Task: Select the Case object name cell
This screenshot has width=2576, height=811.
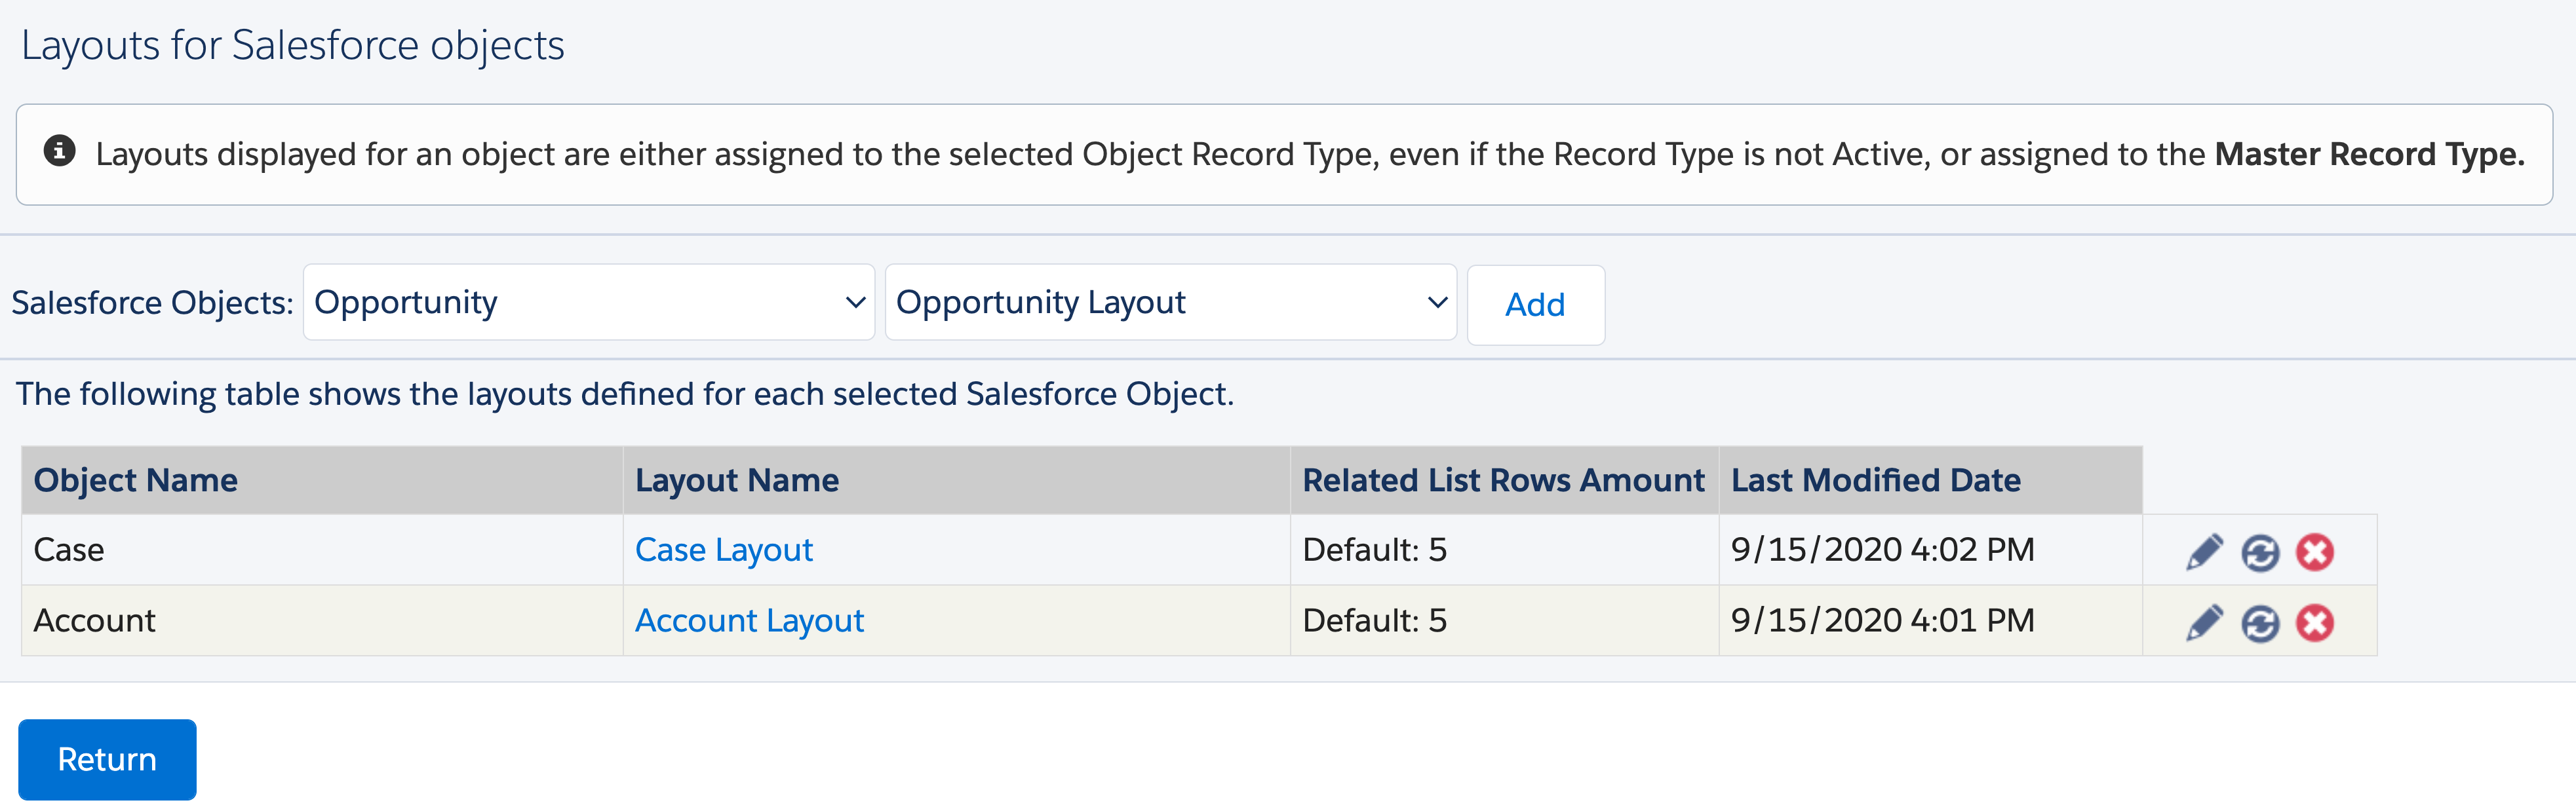Action: (69, 550)
